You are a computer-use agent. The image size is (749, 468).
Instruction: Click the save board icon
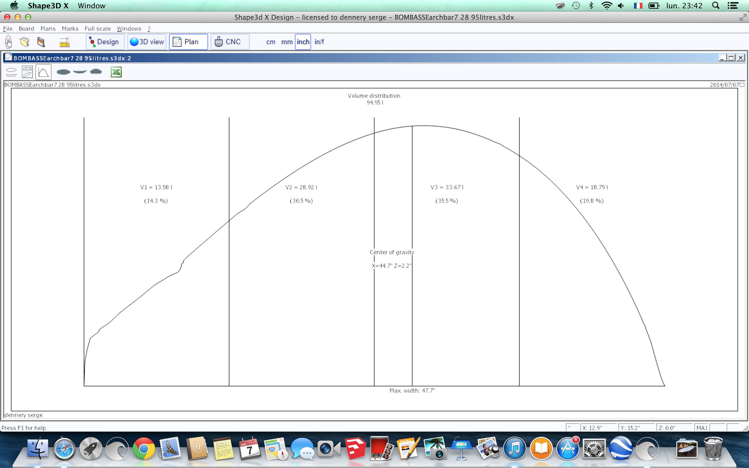click(41, 42)
